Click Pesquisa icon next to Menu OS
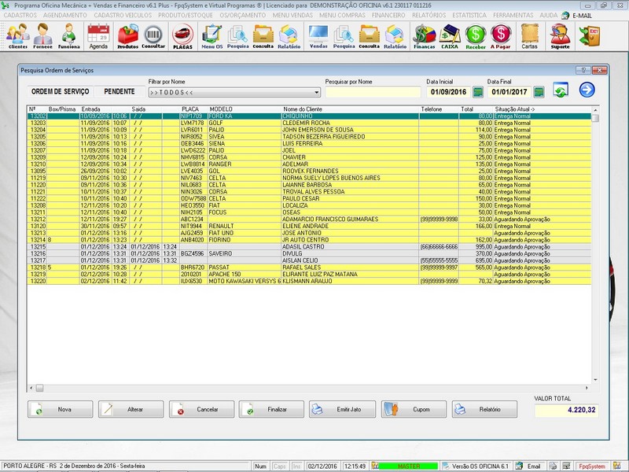Viewport: 629px width, 472px height. tap(237, 36)
